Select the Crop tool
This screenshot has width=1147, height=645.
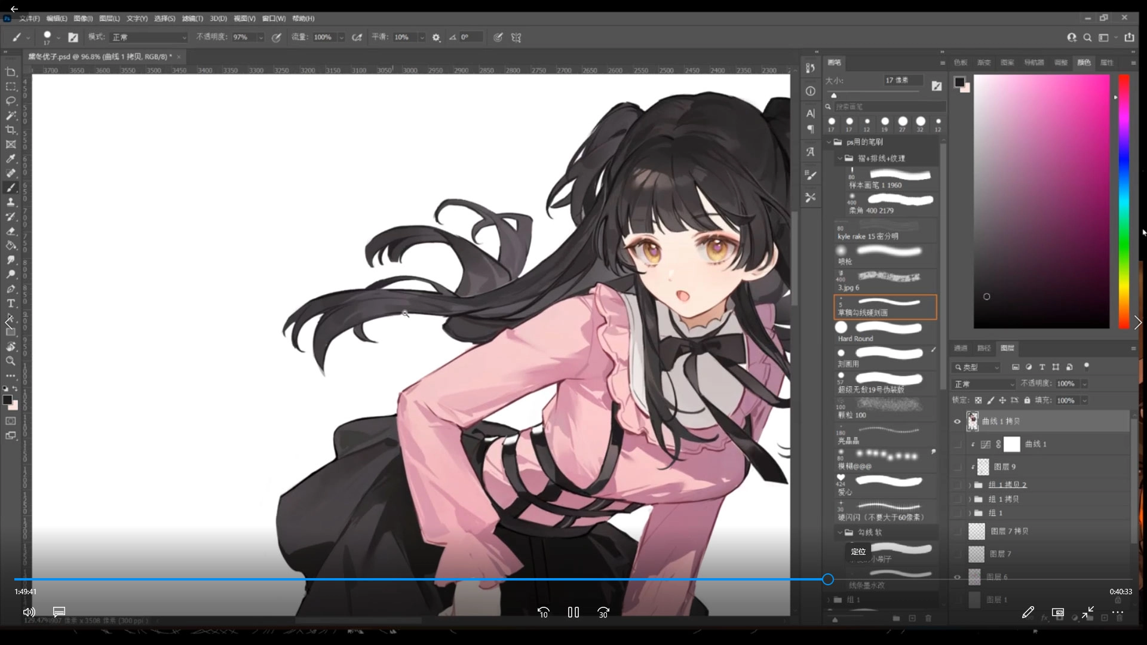[10, 130]
